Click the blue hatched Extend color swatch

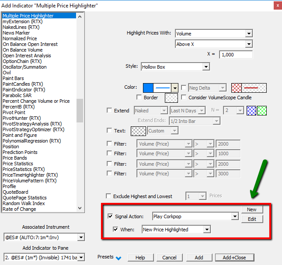(x=251, y=111)
